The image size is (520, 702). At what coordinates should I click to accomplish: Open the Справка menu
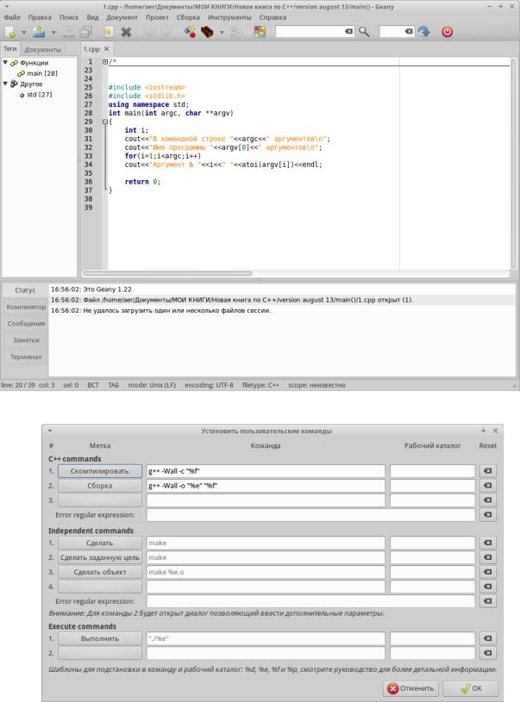click(273, 17)
